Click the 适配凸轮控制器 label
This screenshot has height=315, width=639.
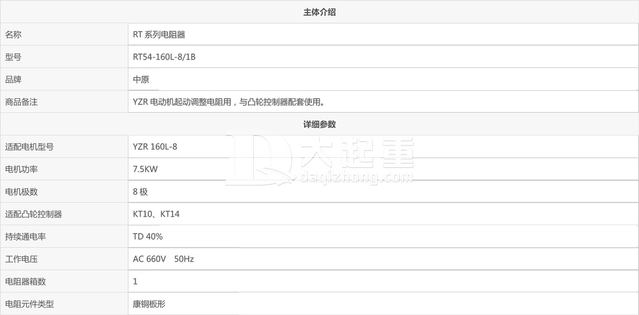point(33,214)
